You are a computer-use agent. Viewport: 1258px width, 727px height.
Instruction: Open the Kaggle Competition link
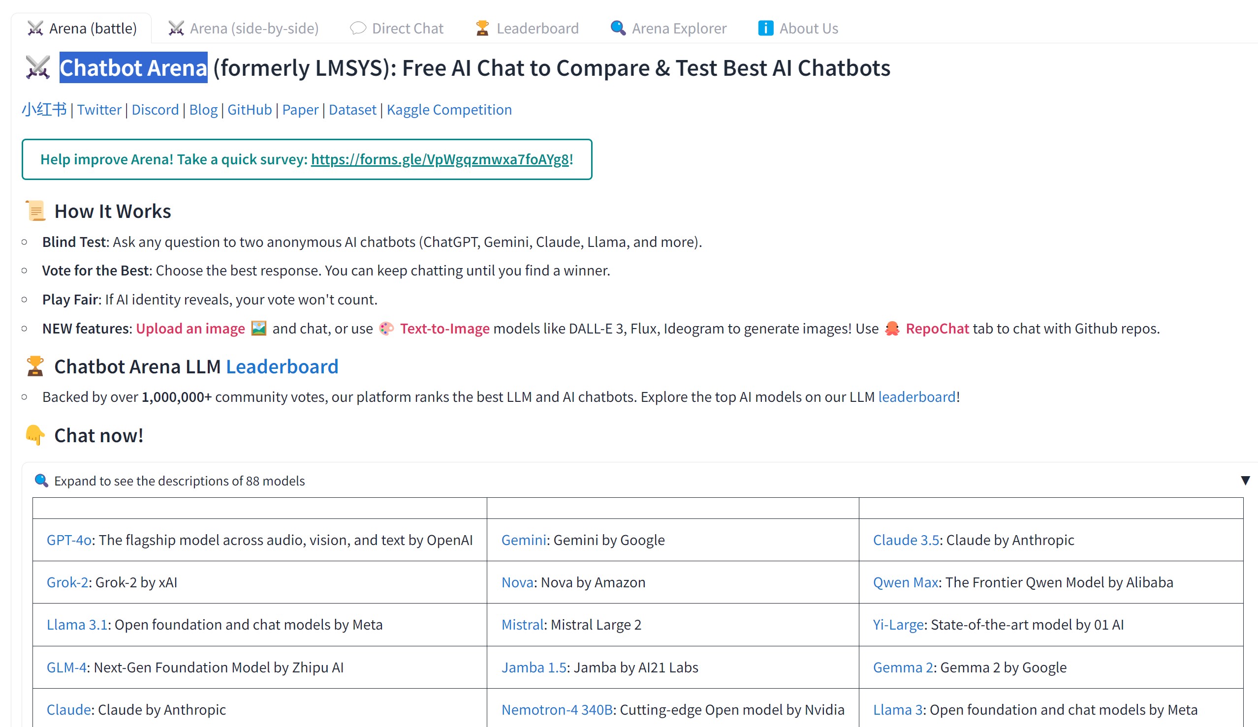click(449, 109)
